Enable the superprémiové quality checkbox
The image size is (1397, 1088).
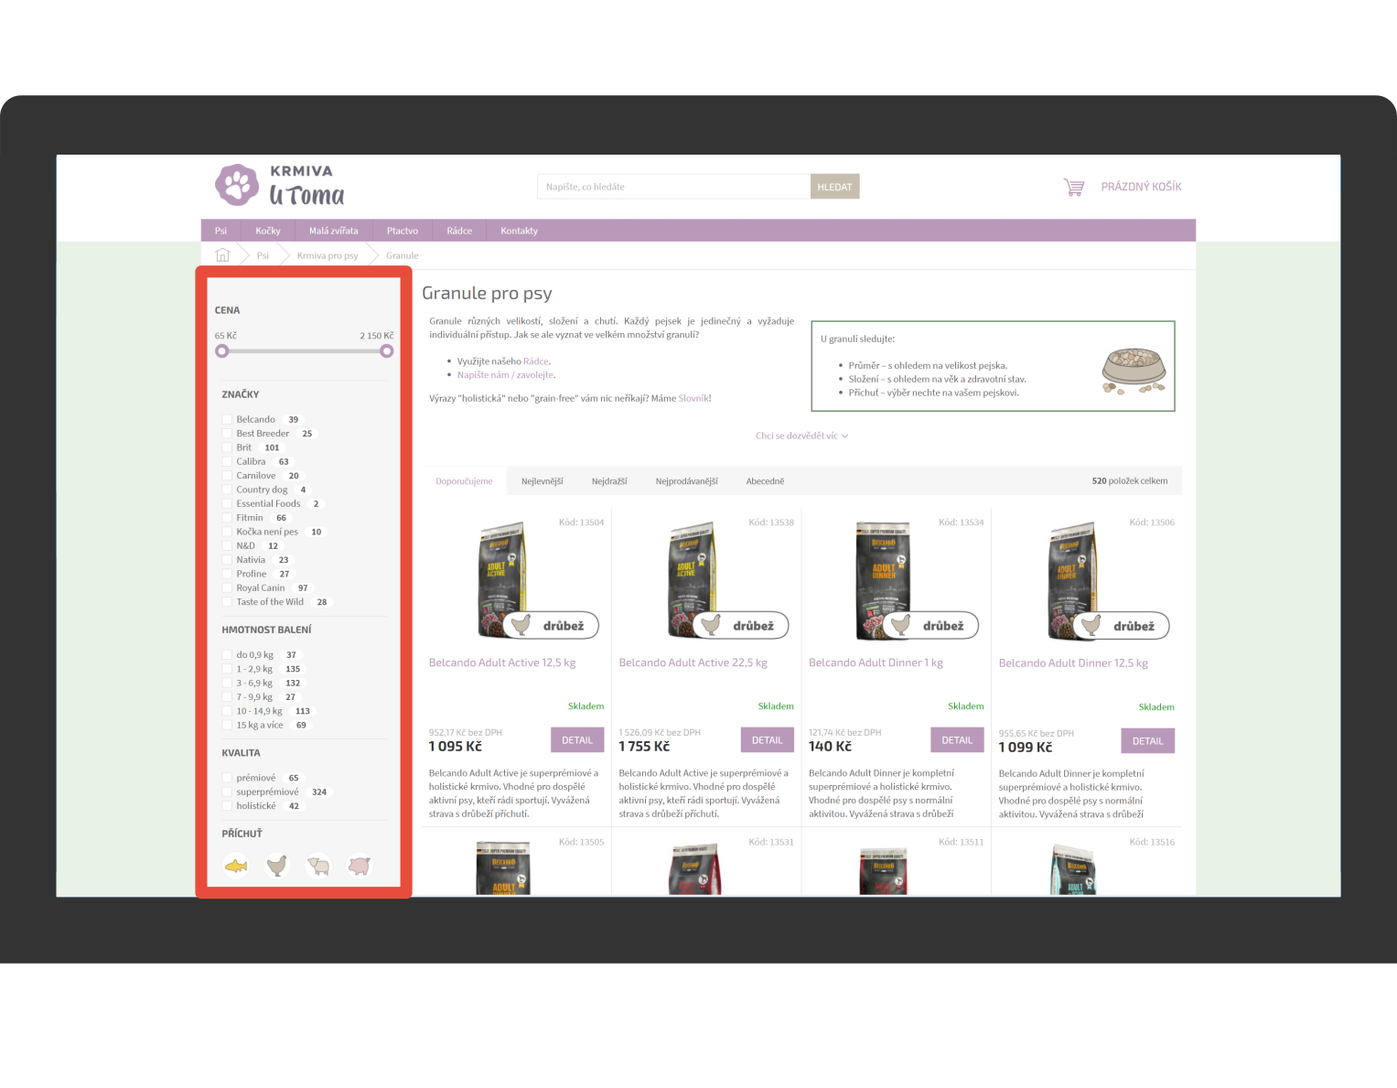(x=227, y=792)
